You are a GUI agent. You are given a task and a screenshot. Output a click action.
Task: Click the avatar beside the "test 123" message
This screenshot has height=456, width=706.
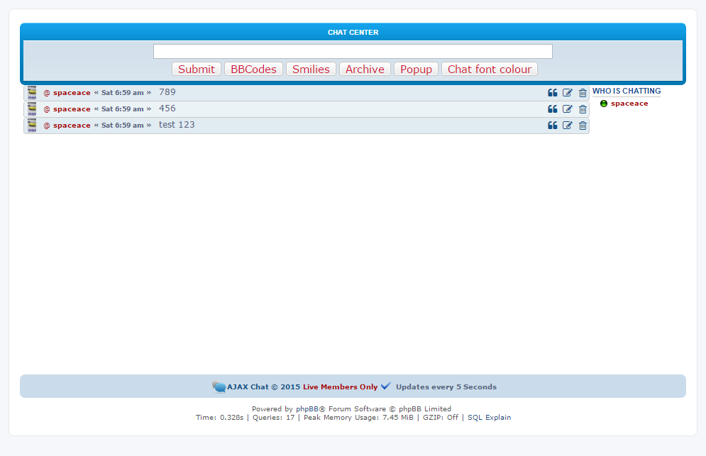(32, 125)
